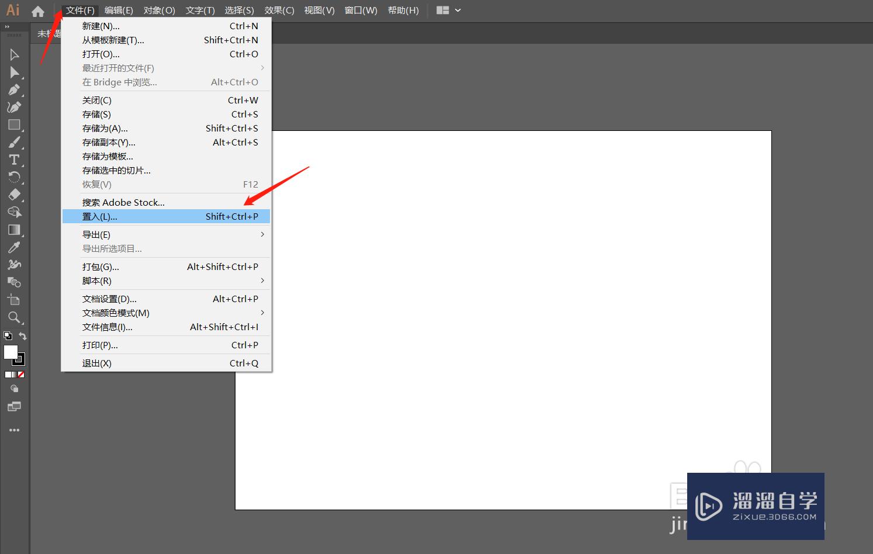Choose 搜索 Adobe Stock... menu item

pyautogui.click(x=166, y=202)
